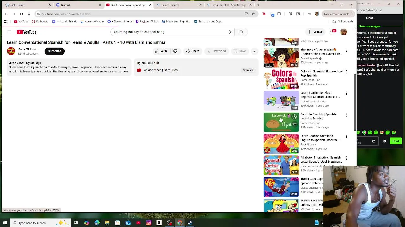405x227 pixels.
Task: View site information icon in address bar
Action: click(38, 14)
